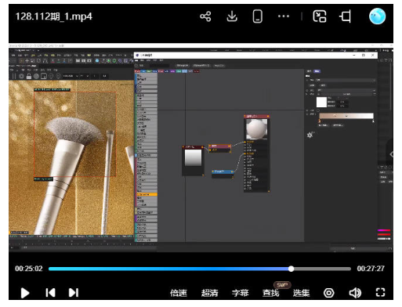Open the 选集 episode list
The image size is (402, 307).
pyautogui.click(x=301, y=293)
